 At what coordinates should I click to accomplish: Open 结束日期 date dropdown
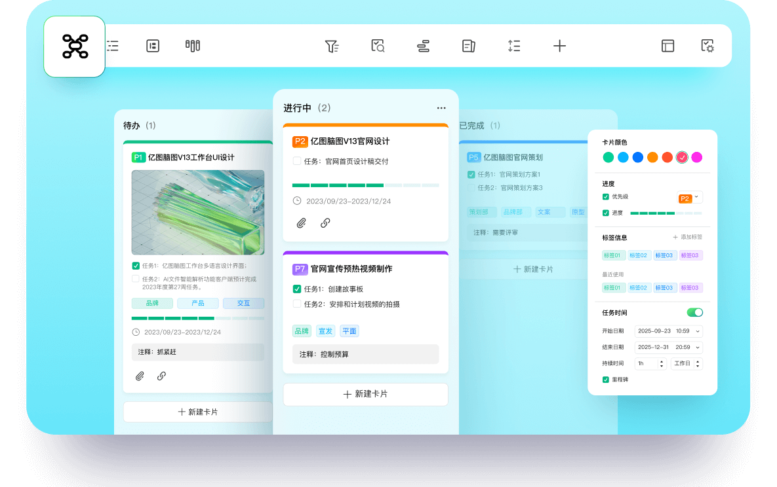point(668,348)
